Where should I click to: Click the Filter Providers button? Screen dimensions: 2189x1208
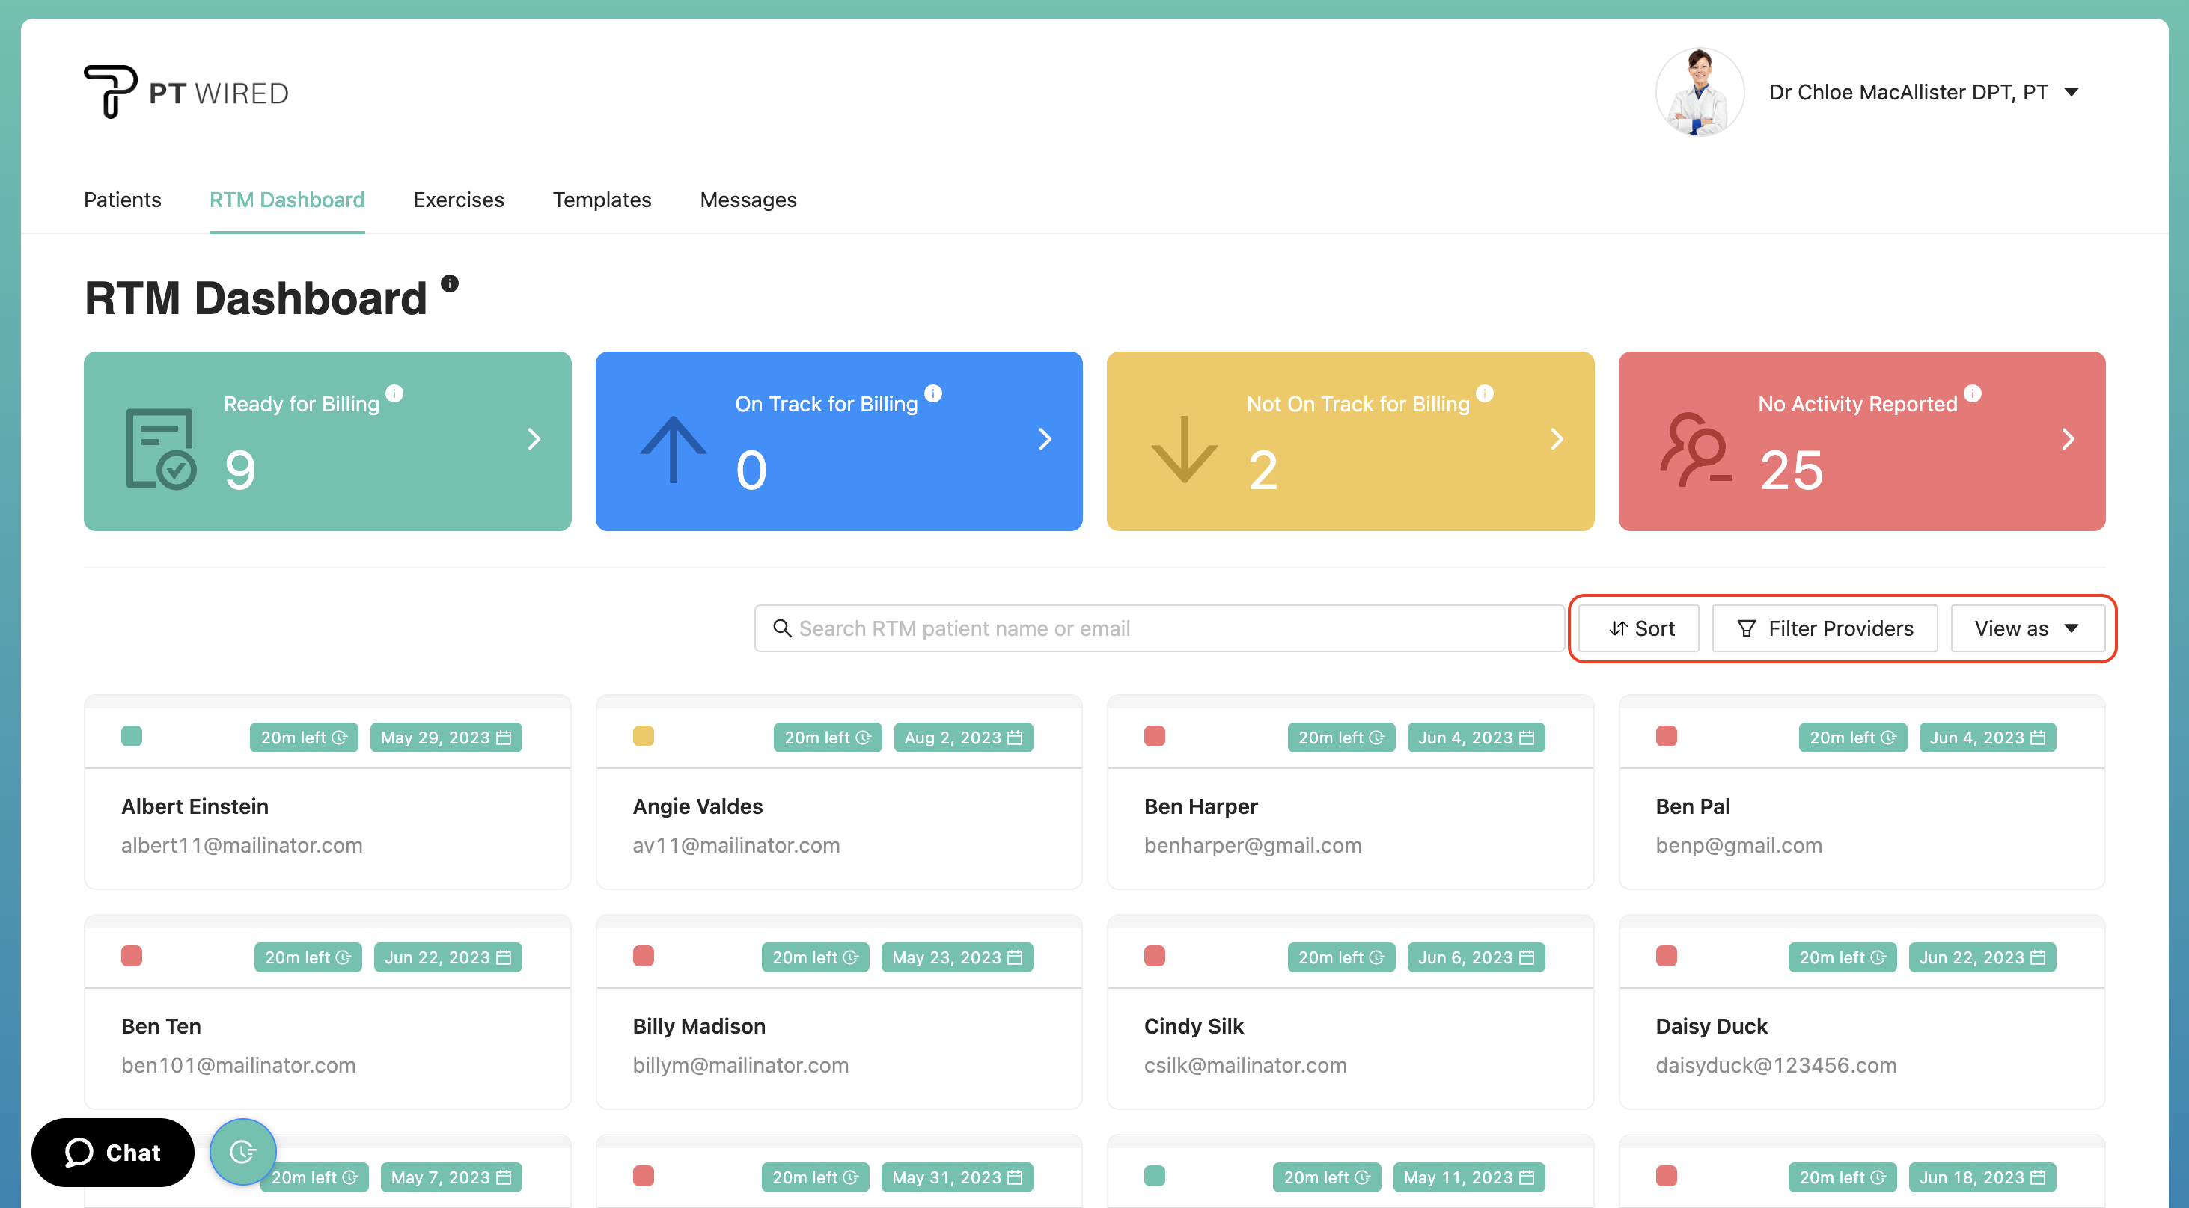pos(1825,628)
